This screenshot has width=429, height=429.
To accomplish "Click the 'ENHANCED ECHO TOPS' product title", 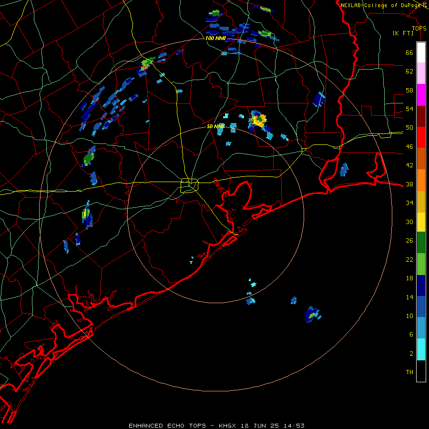I will 167,426.
